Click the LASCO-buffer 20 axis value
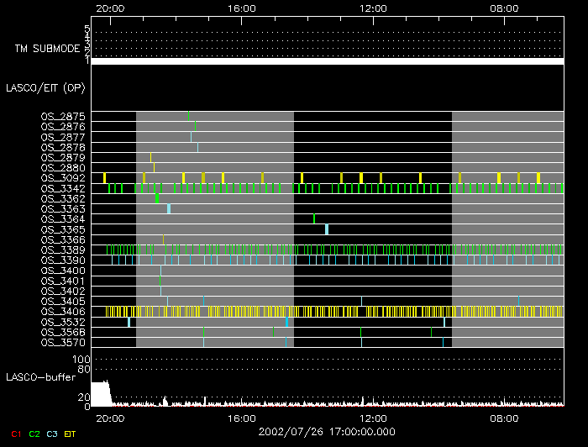 [x=84, y=397]
